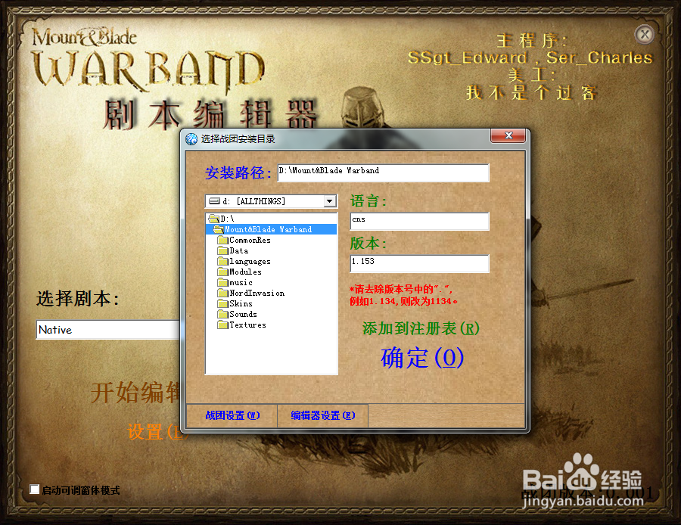Select the "music" folder name
The image size is (681, 525).
click(x=241, y=282)
